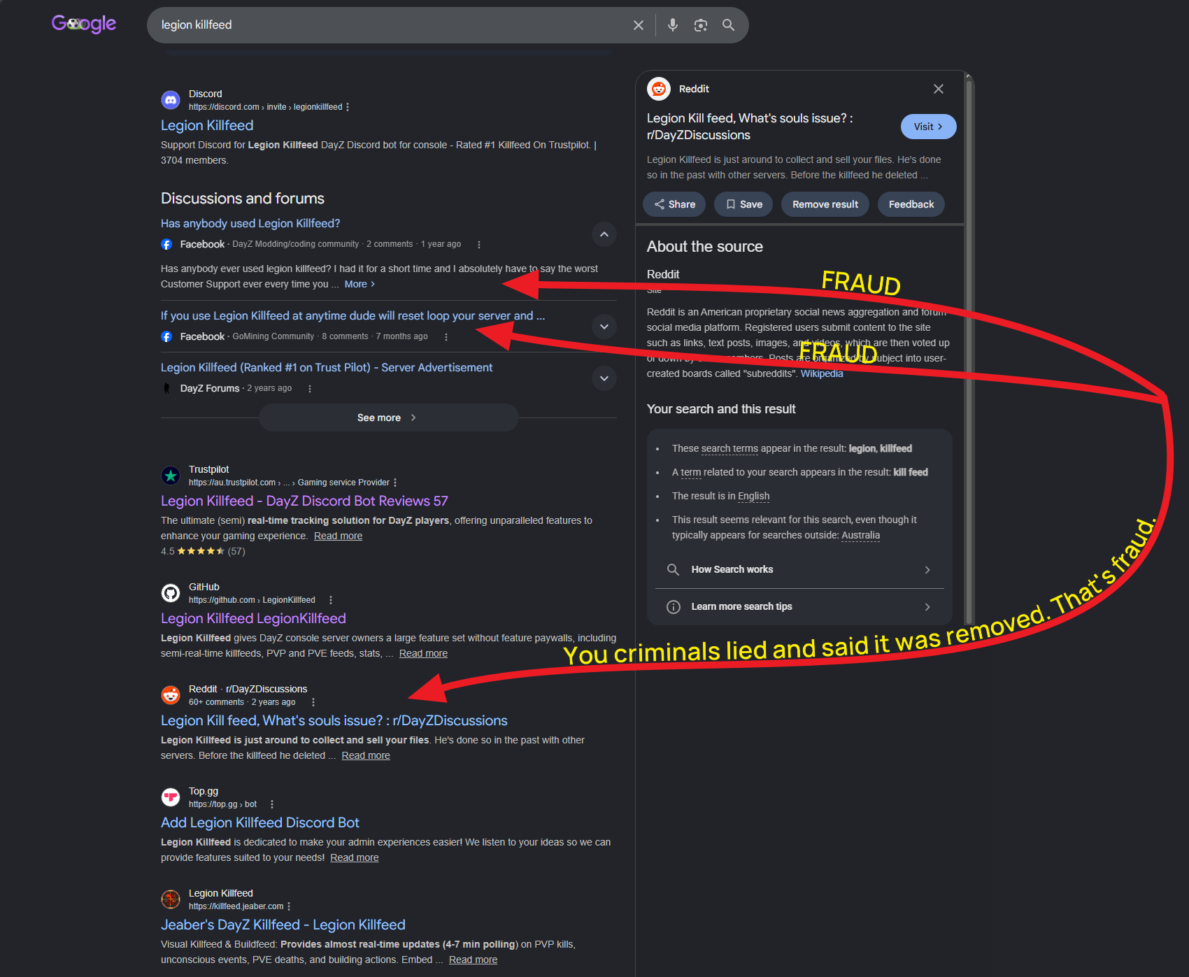
Task: Submit search with magnifier icon
Action: click(729, 25)
